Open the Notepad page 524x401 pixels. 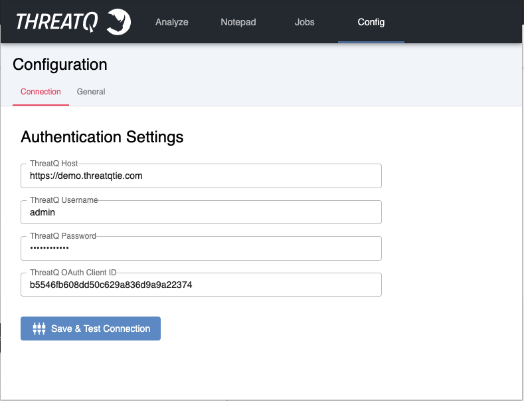pos(238,22)
